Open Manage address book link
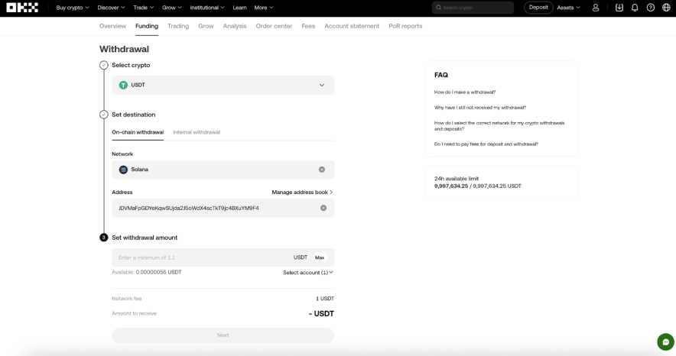Image resolution: width=676 pixels, height=356 pixels. tap(302, 193)
